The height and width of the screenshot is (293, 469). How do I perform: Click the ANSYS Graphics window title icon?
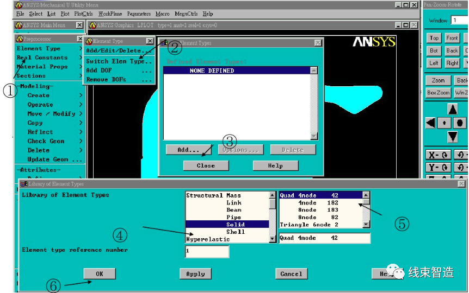tap(92, 26)
